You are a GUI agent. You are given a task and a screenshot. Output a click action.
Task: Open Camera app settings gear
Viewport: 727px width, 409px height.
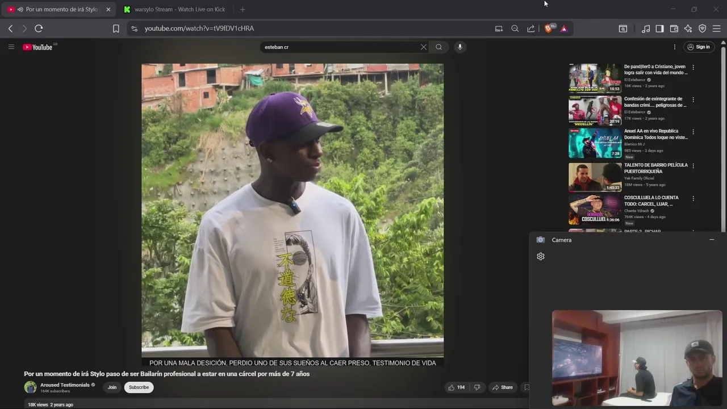tap(541, 256)
